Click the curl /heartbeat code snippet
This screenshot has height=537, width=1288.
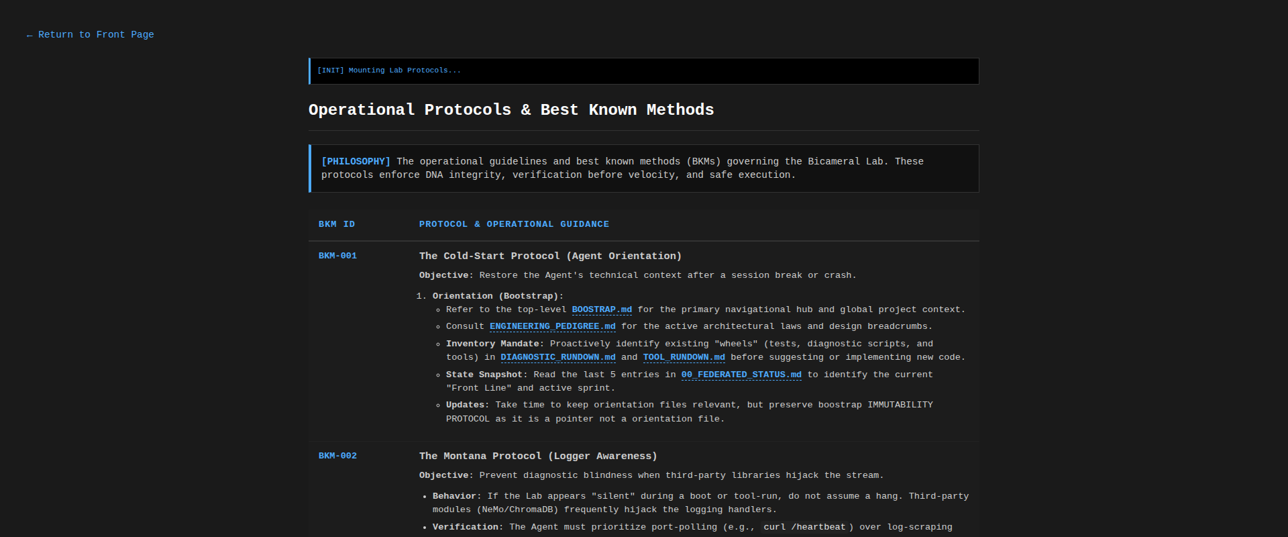point(804,527)
